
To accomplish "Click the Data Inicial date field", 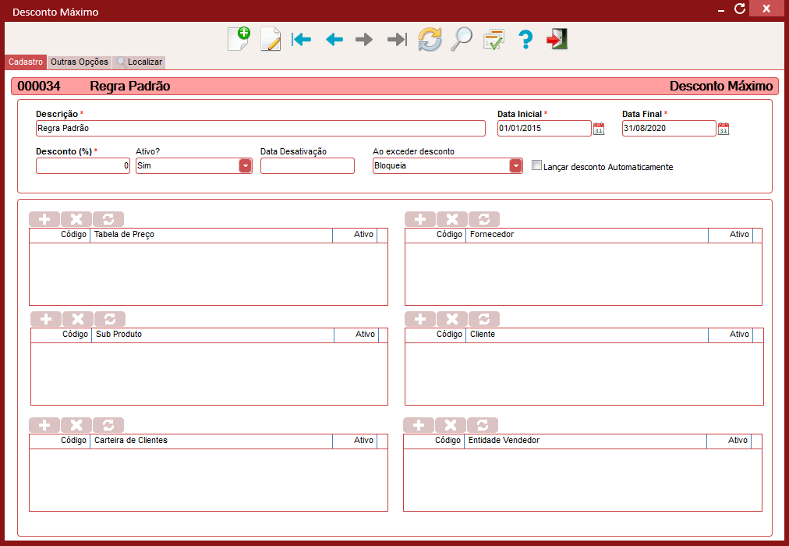I will coord(544,129).
